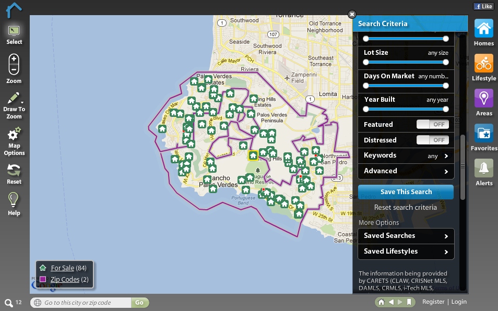Open Saved Lifestyles list

coord(406,252)
